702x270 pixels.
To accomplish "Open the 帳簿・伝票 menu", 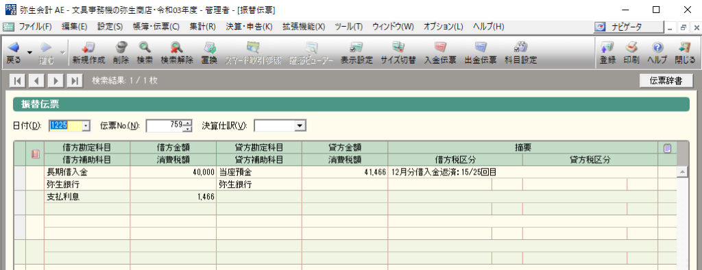I will tap(156, 27).
